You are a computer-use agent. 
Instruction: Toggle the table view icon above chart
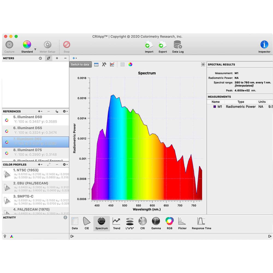pyautogui.click(x=96, y=65)
